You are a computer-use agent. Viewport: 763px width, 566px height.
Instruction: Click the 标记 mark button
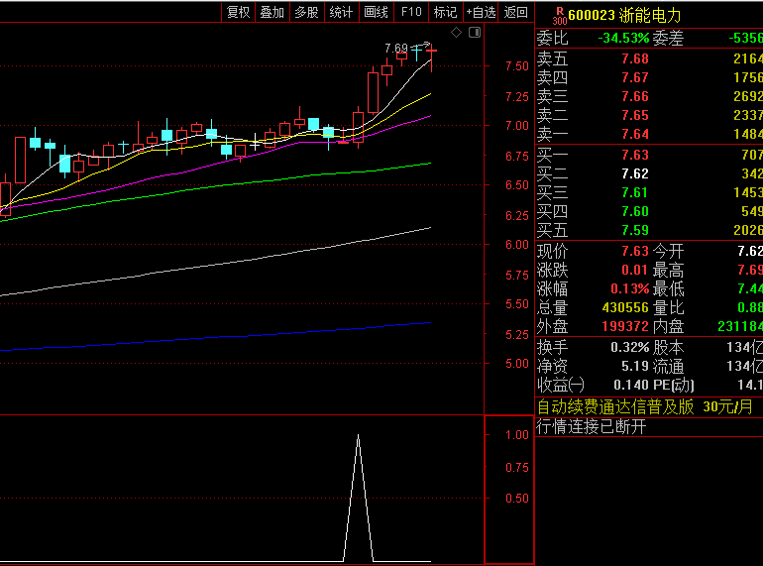[445, 12]
